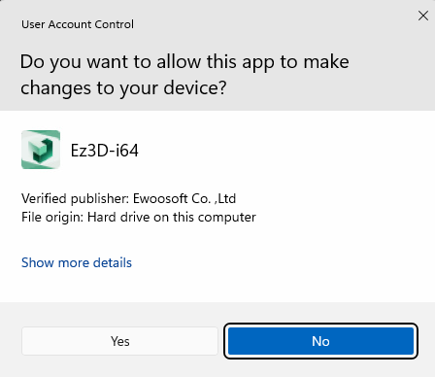Click the 'Verified publisher:' label

point(76,198)
